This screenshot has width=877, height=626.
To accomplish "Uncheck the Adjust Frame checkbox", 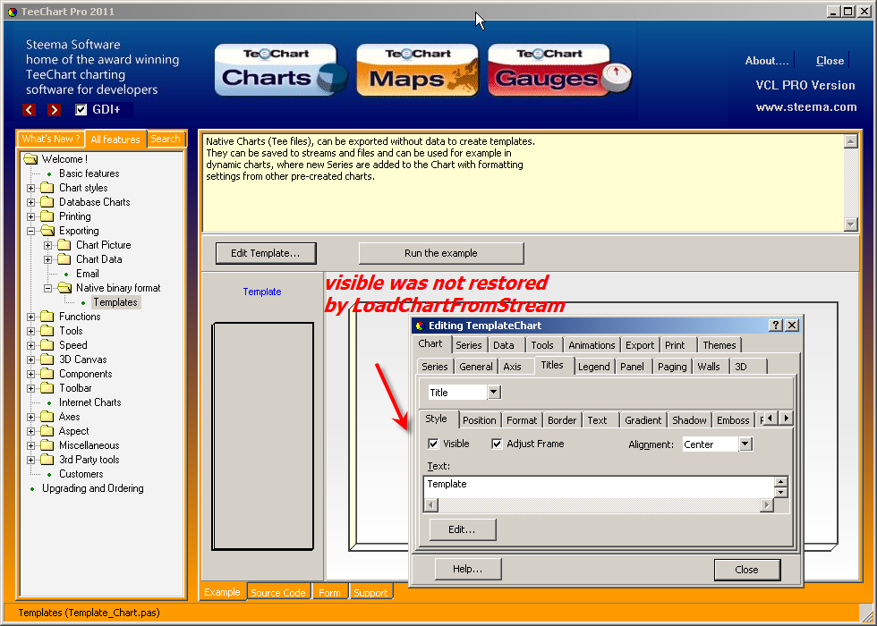I will pyautogui.click(x=497, y=444).
